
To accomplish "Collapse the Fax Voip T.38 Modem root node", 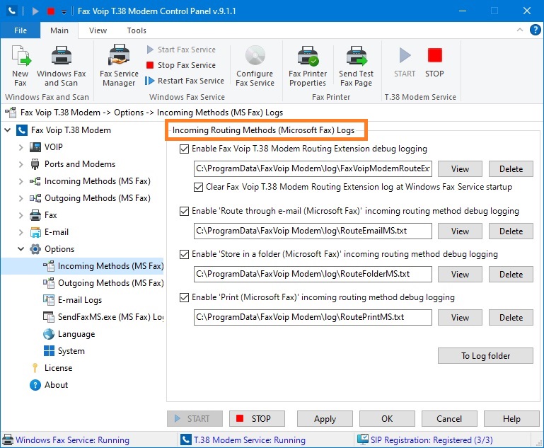I will point(8,130).
